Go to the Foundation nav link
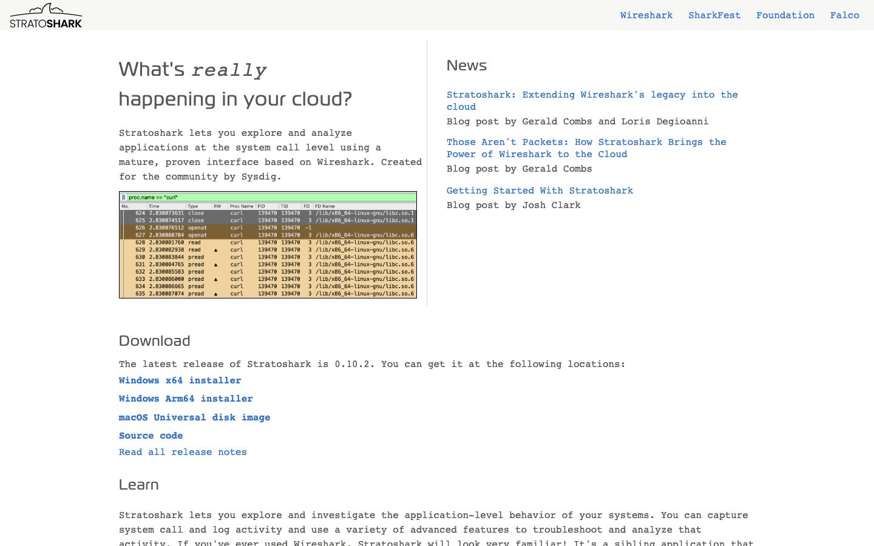The height and width of the screenshot is (546, 874). [785, 15]
